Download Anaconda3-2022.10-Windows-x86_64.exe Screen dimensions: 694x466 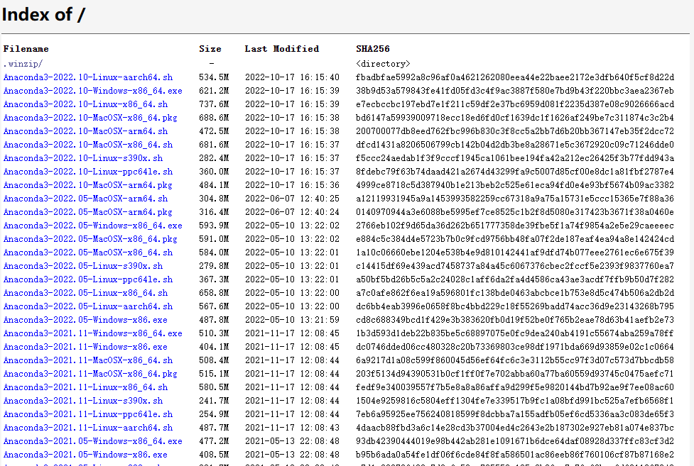click(x=93, y=91)
